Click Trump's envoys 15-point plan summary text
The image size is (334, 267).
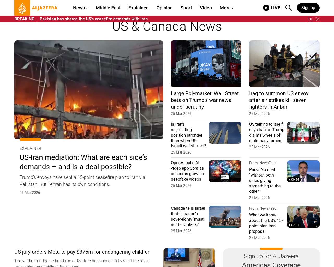[82, 181]
